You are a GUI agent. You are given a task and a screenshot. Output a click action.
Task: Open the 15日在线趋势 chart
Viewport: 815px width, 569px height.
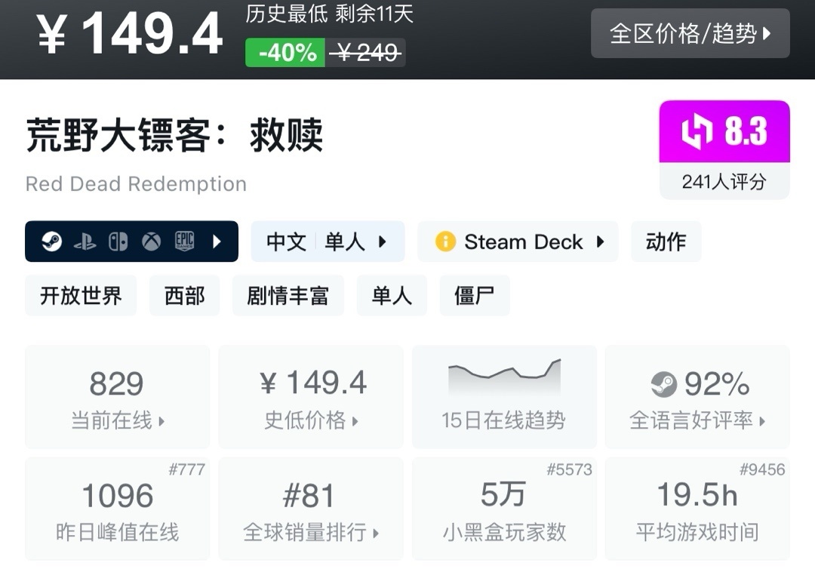[503, 398]
